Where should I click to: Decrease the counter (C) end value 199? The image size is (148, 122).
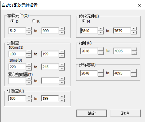pyautogui.click(x=62, y=101)
